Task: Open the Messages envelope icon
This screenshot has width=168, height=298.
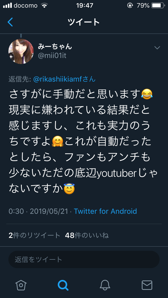Action: tap(147, 285)
